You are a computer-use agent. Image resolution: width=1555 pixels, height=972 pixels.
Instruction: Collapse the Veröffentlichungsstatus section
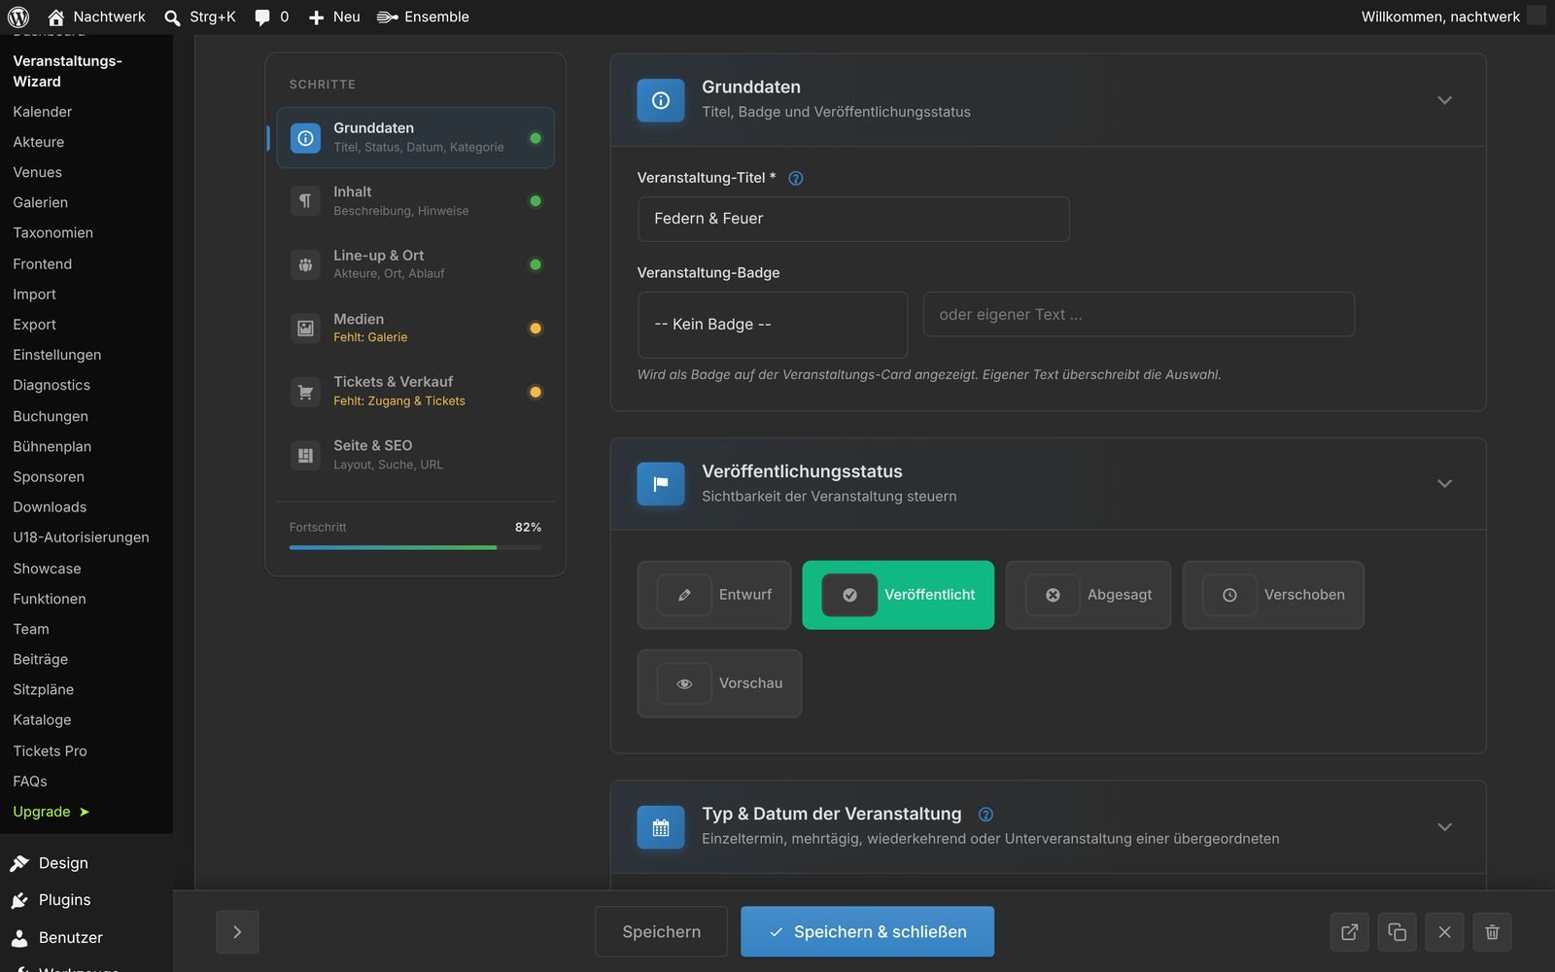tap(1444, 484)
